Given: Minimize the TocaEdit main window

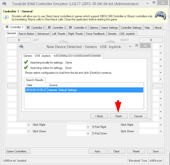Looking at the screenshot, I should tap(147, 3).
